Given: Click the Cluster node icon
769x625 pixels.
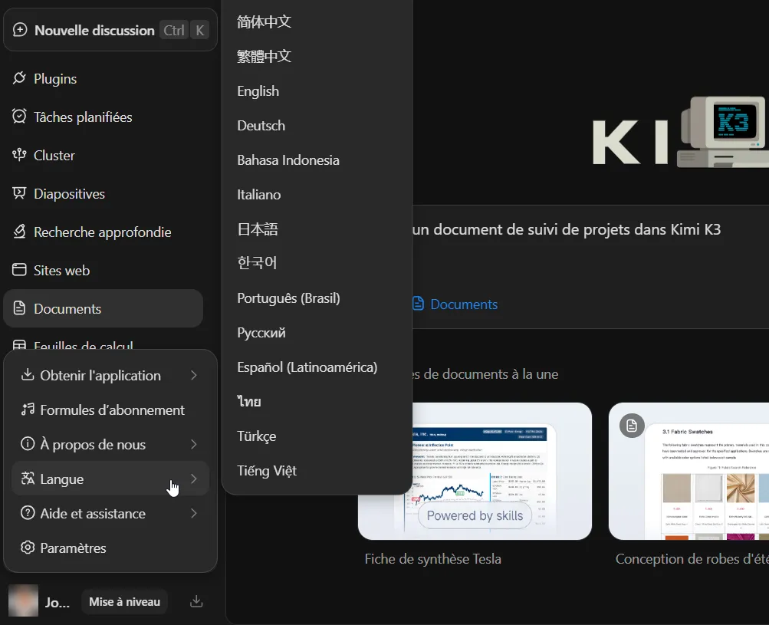Looking at the screenshot, I should 19,155.
